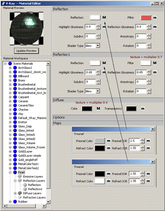Viewport: 165px width, 211px height.
Task: Click the Reflection1 Filter map button M
Action: [155, 63]
